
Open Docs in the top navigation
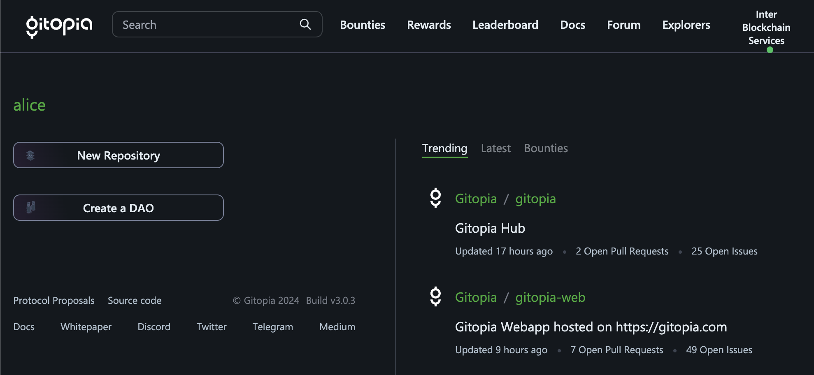(x=572, y=25)
